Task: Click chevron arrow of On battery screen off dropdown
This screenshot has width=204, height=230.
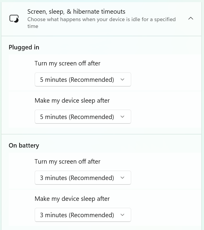Action: (x=122, y=178)
